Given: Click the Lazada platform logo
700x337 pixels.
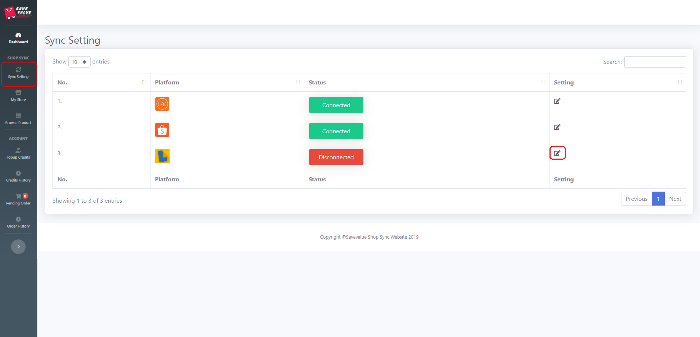Looking at the screenshot, I should tap(162, 104).
